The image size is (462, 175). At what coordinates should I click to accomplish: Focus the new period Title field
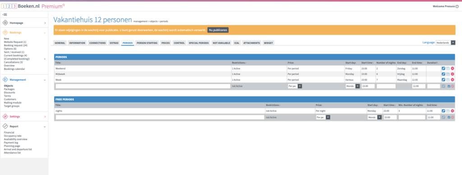click(143, 86)
